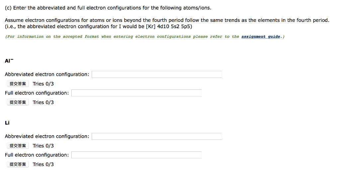340x171 pixels.
Task: Click Tries 0/3 beside Al⁻ full submit button
Action: 43,102
